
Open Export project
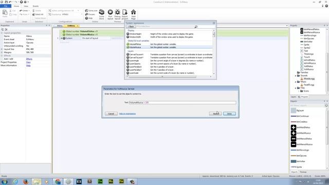124,14
